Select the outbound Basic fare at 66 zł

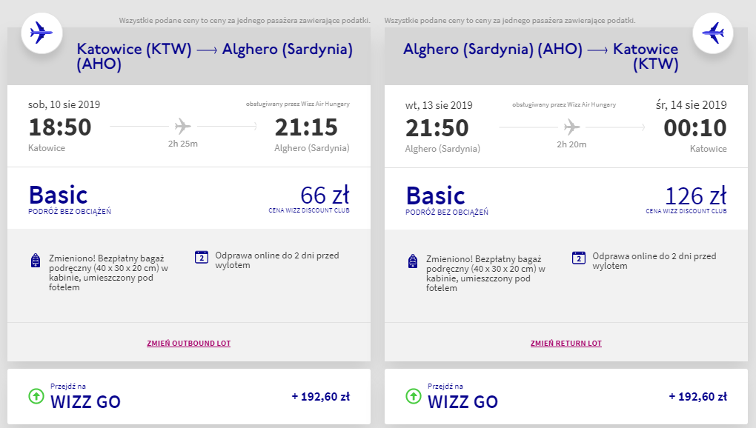(189, 198)
